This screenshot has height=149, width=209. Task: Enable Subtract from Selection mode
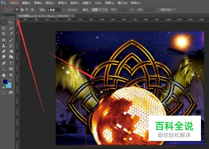(27, 10)
